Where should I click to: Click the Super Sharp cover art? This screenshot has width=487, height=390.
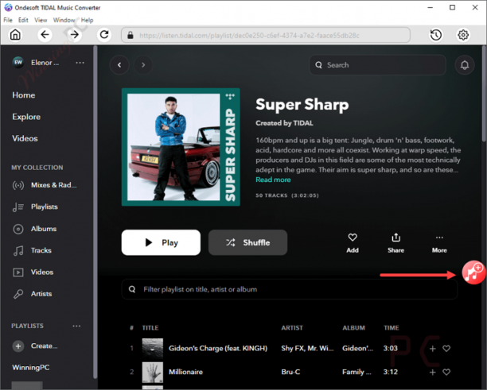[181, 147]
